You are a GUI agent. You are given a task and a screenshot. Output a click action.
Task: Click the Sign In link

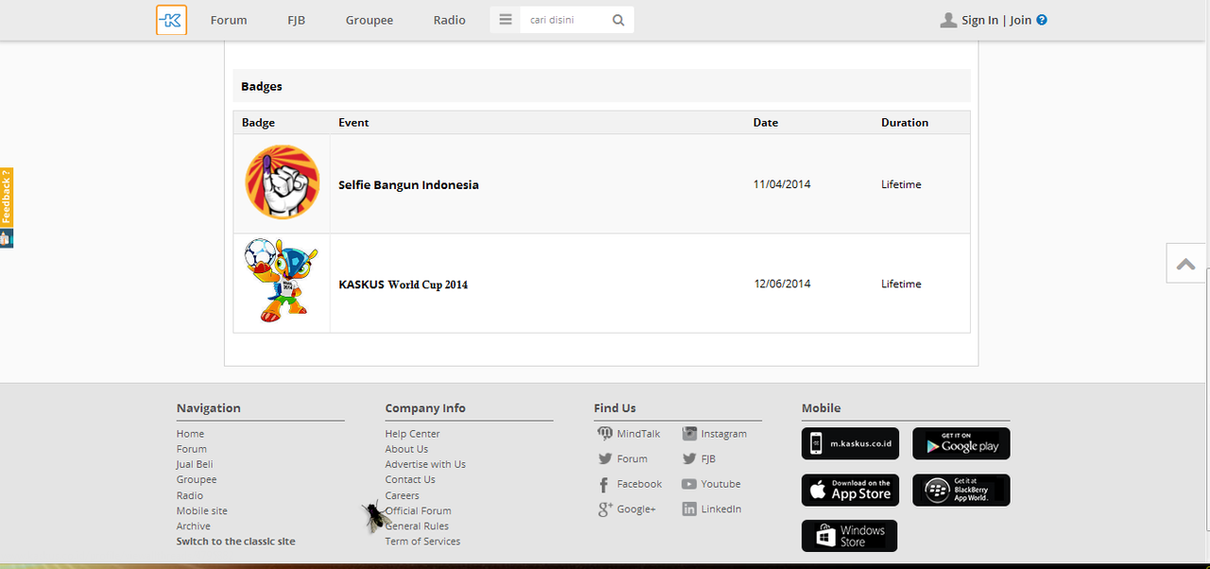click(979, 20)
